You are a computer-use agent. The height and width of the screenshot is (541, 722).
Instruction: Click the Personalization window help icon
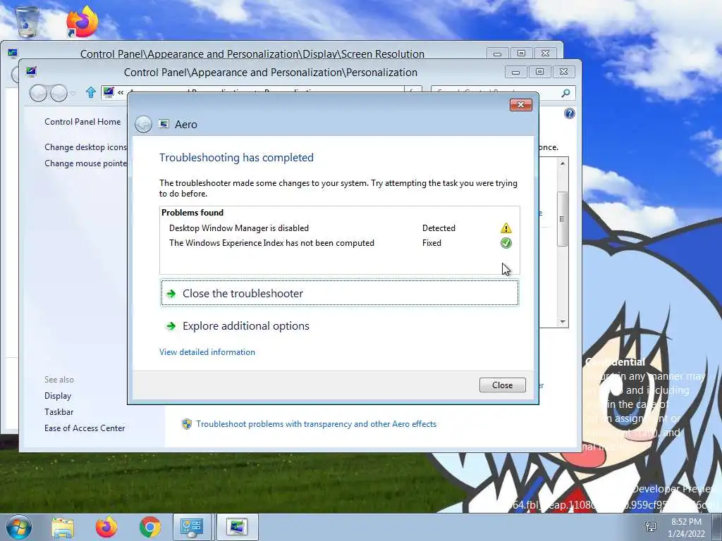[x=570, y=113]
